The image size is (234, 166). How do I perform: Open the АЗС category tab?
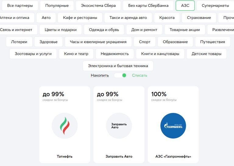(x=185, y=5)
